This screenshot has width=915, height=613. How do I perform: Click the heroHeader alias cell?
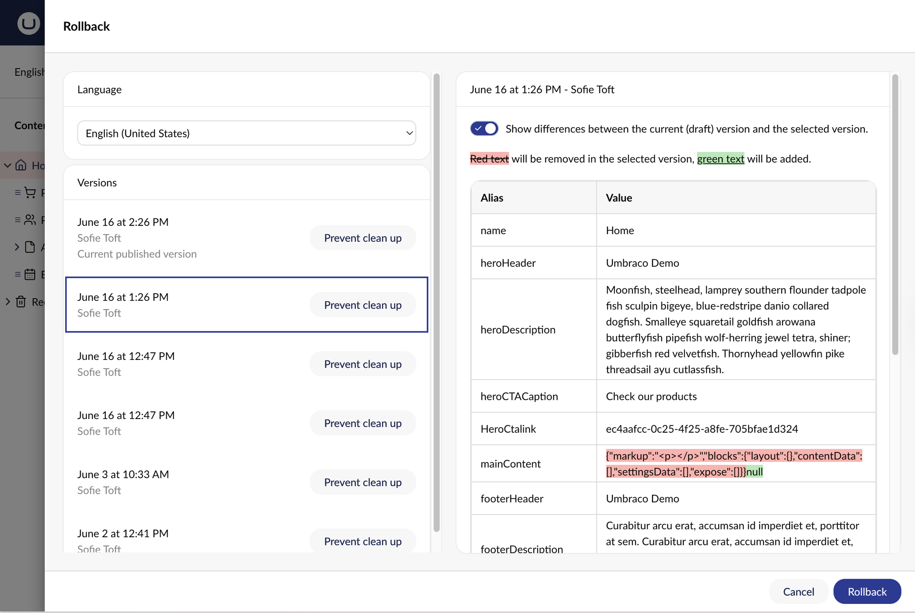coord(533,263)
